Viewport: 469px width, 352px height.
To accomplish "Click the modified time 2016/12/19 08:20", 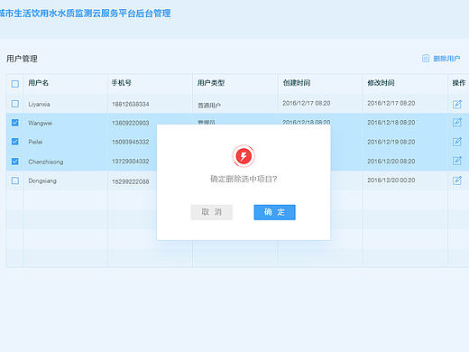I will (x=391, y=142).
